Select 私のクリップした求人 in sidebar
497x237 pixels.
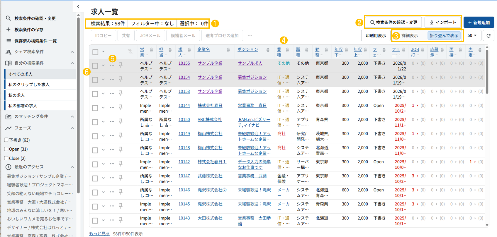point(29,85)
